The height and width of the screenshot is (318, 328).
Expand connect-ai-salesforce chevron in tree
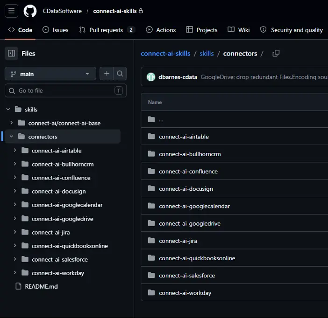[15, 259]
